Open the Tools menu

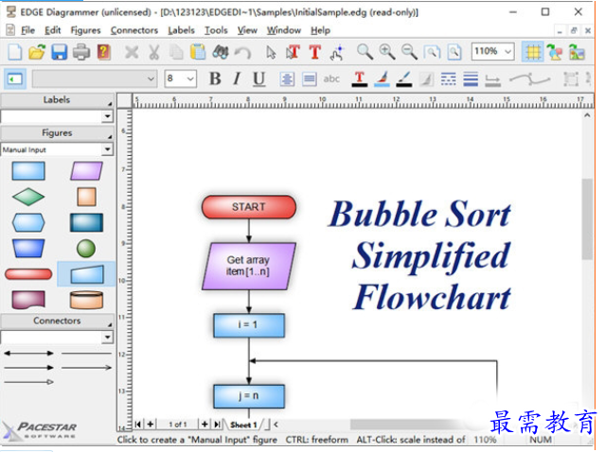(216, 30)
